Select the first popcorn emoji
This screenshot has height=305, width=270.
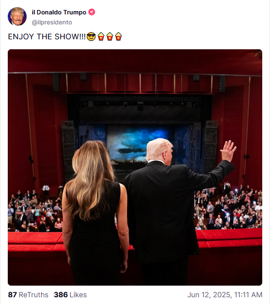(101, 37)
